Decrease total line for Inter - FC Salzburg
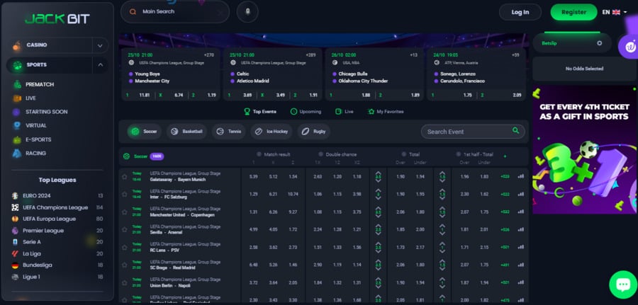638x305 pixels. pyautogui.click(x=378, y=198)
